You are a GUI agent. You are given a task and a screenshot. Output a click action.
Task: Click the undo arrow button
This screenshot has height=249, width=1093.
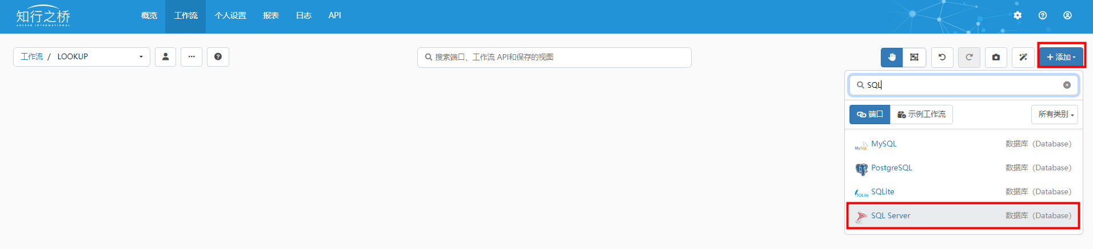tap(942, 57)
